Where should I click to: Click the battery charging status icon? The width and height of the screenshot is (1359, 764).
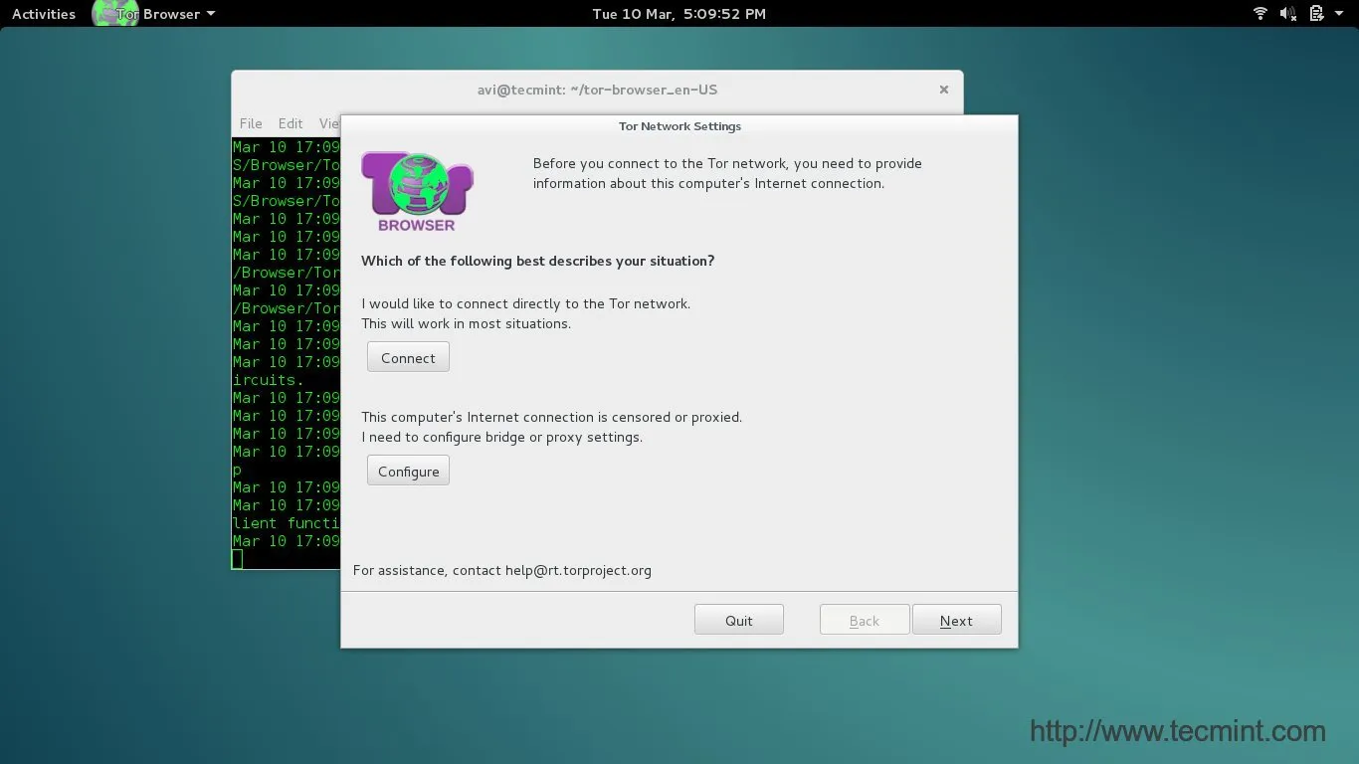click(x=1316, y=14)
